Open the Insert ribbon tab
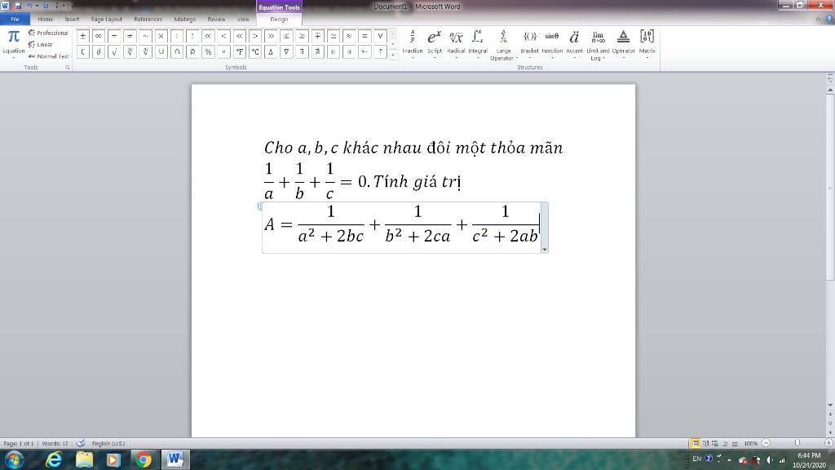 click(x=73, y=18)
